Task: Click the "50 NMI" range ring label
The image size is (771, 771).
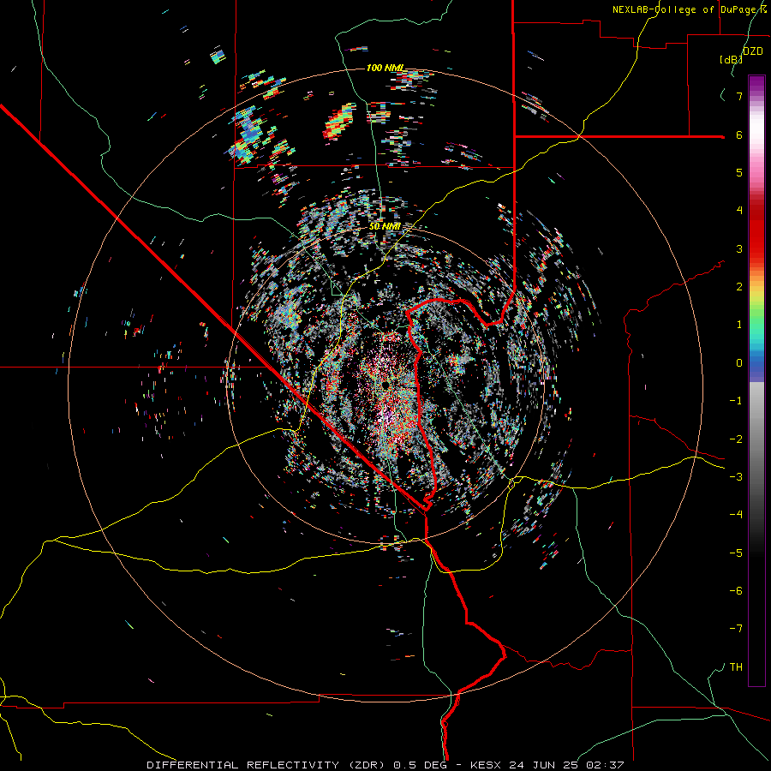Action: (385, 227)
